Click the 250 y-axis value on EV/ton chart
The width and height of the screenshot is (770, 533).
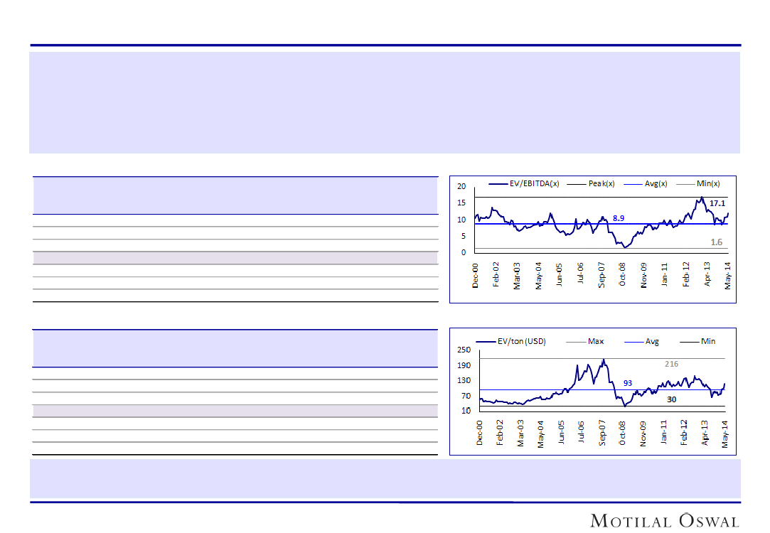tap(464, 350)
